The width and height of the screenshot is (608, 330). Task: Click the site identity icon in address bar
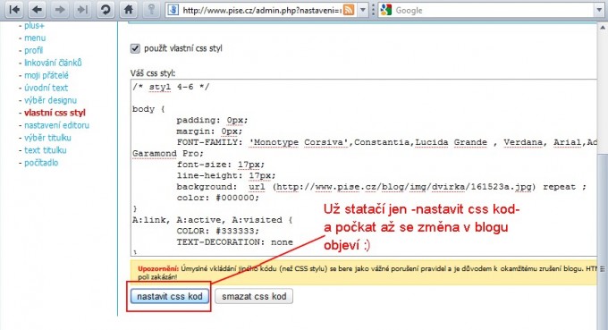coord(173,10)
